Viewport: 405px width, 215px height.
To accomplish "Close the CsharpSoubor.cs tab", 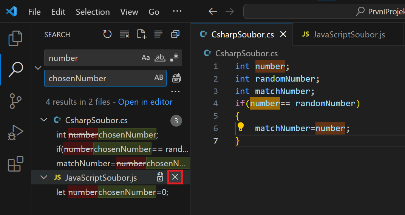I will point(283,34).
